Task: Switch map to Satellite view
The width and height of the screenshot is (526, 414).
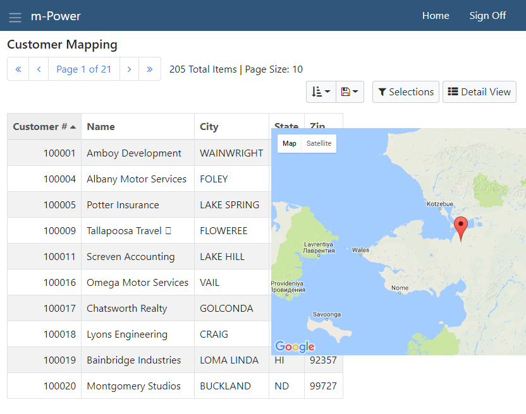Action: click(319, 143)
